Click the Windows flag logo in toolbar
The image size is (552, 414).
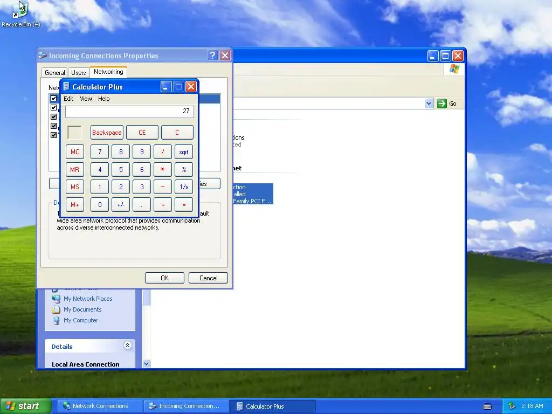[x=454, y=68]
